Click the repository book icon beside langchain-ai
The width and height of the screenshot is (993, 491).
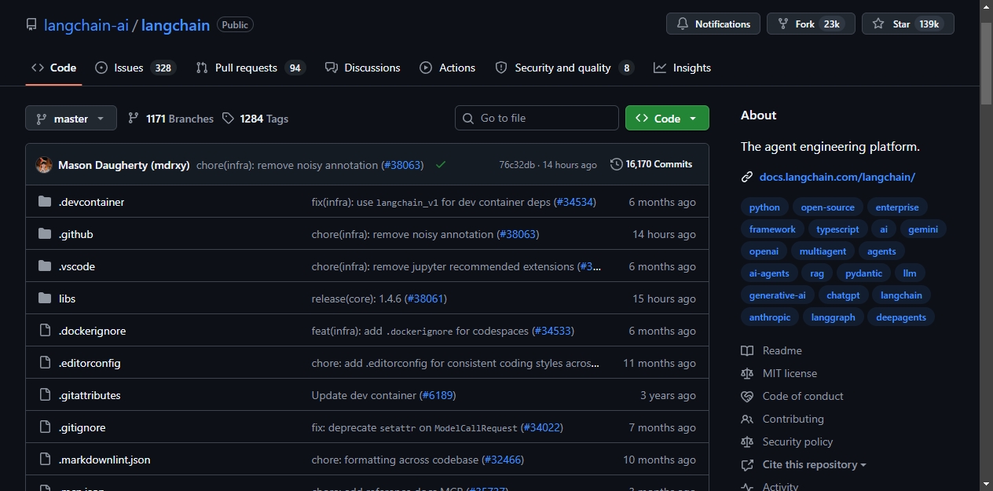31,25
